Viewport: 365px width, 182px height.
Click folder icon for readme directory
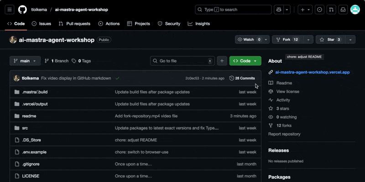17,116
